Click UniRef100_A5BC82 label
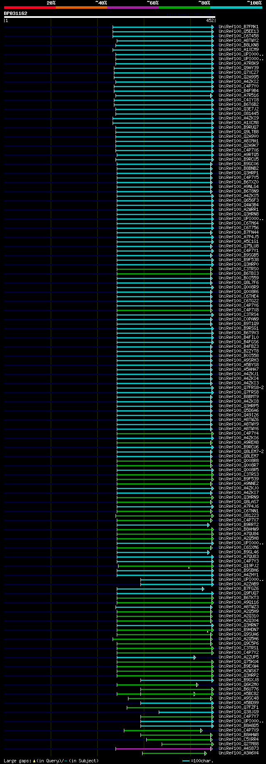This screenshot has height=764, width=266. pyautogui.click(x=239, y=693)
